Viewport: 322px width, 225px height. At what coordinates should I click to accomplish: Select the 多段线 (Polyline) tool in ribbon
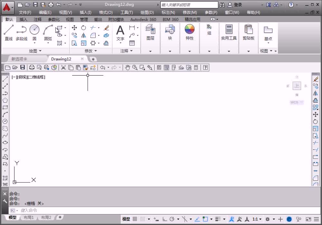click(x=22, y=32)
